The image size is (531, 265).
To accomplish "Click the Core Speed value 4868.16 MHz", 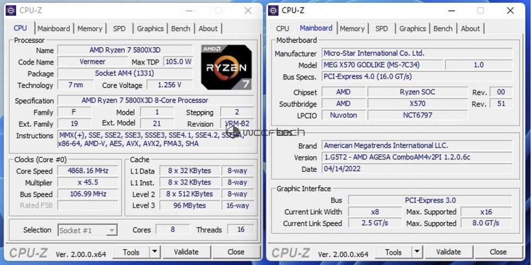I will tap(88, 171).
